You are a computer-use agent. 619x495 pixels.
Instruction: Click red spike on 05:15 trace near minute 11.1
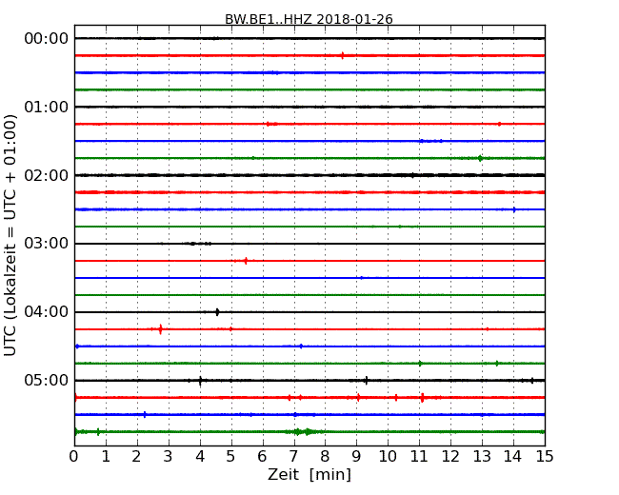coord(423,398)
